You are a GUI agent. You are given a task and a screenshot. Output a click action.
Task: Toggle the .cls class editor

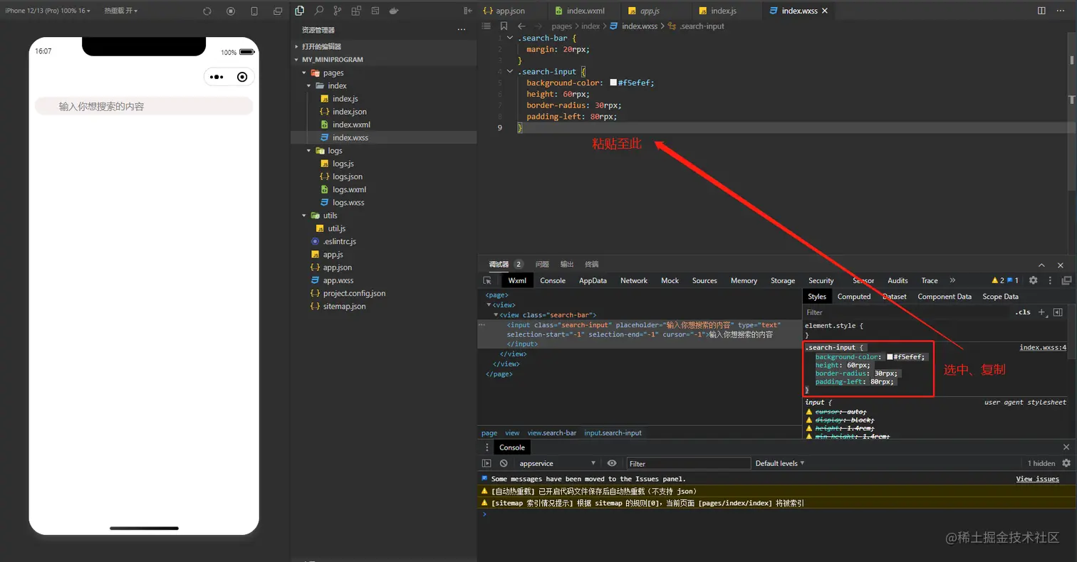(1022, 312)
